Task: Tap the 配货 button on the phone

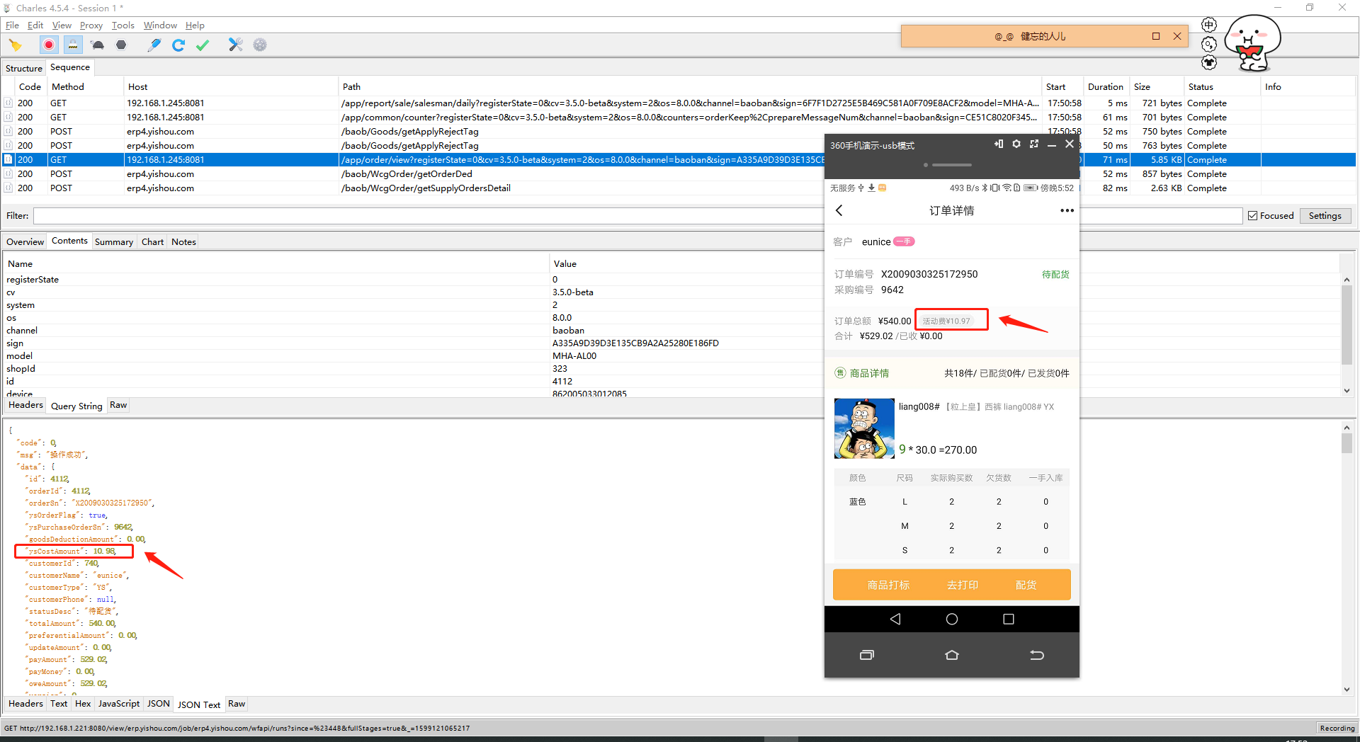Action: coord(1026,585)
